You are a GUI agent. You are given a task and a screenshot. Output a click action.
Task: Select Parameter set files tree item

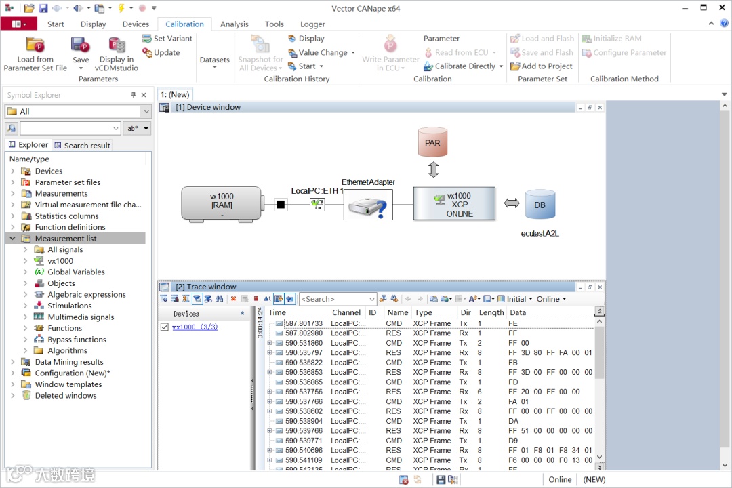point(68,182)
